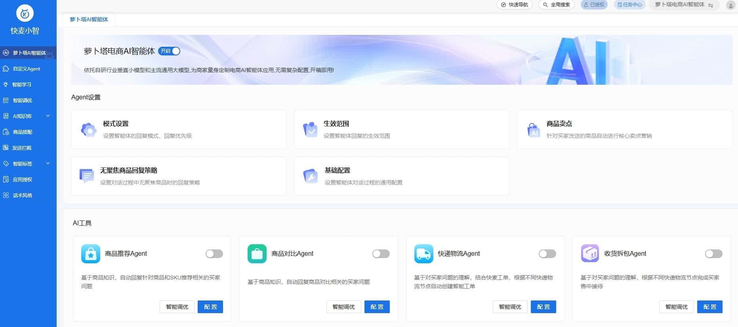Click the 商品卖点 shopping bag icon
Screen dimensions: 738x327
pos(534,129)
